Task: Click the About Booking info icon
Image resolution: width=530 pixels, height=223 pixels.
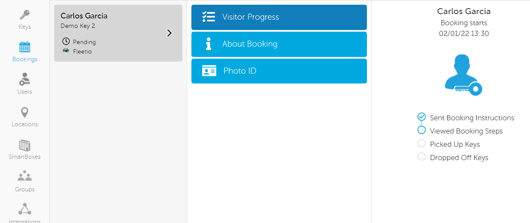Action: pos(209,44)
